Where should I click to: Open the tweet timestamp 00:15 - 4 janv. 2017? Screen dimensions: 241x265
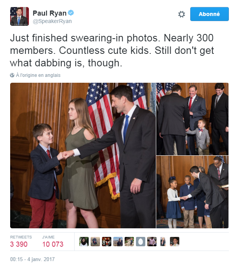(x=32, y=259)
